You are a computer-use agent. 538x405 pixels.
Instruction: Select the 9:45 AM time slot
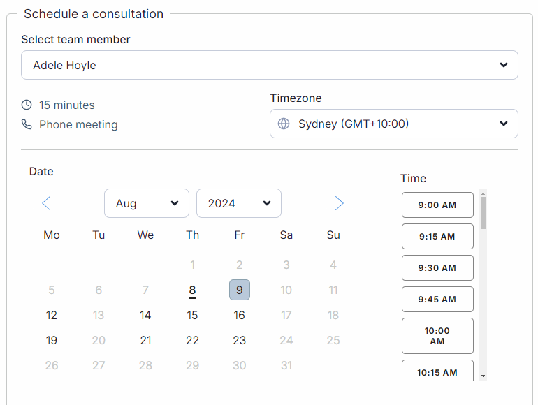[437, 300]
